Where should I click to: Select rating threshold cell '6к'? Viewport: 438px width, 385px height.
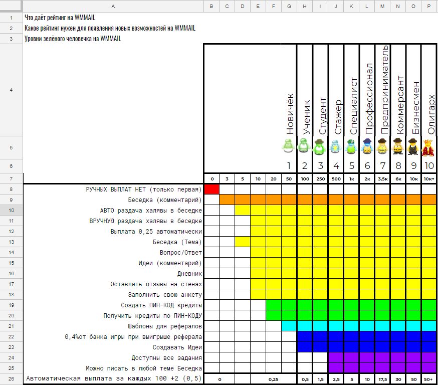(x=398, y=179)
